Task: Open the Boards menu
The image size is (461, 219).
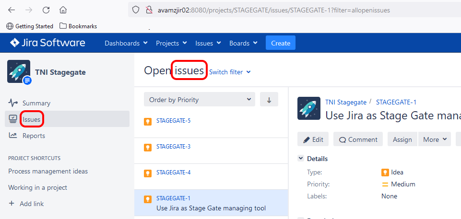Action: pyautogui.click(x=243, y=43)
